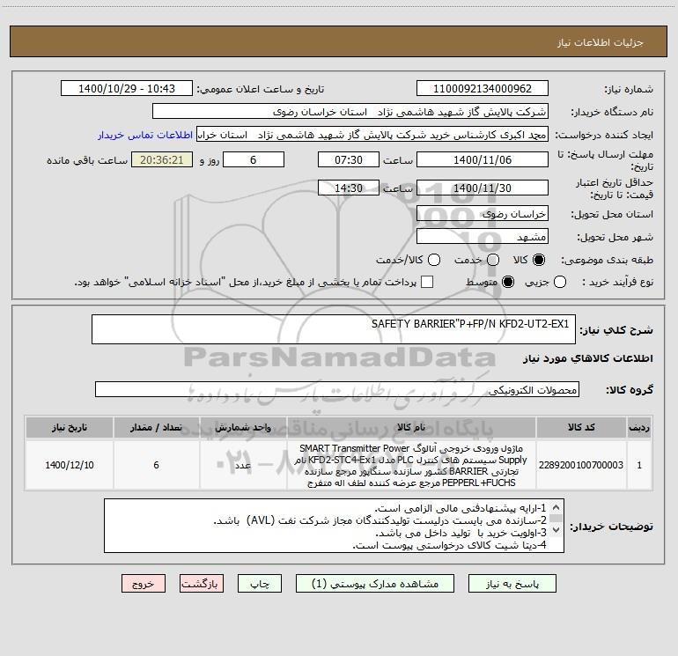Click the نام کالا column header

[x=411, y=427]
